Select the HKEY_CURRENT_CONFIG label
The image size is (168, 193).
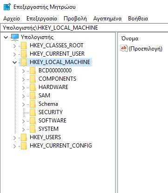(x=61, y=146)
